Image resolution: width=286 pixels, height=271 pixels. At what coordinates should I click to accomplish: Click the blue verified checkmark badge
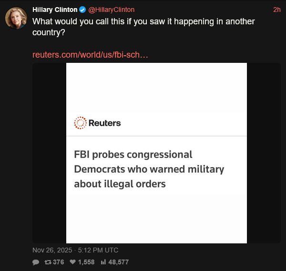pyautogui.click(x=83, y=10)
